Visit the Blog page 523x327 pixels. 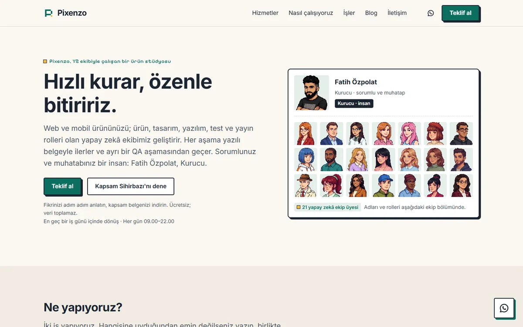click(x=371, y=13)
